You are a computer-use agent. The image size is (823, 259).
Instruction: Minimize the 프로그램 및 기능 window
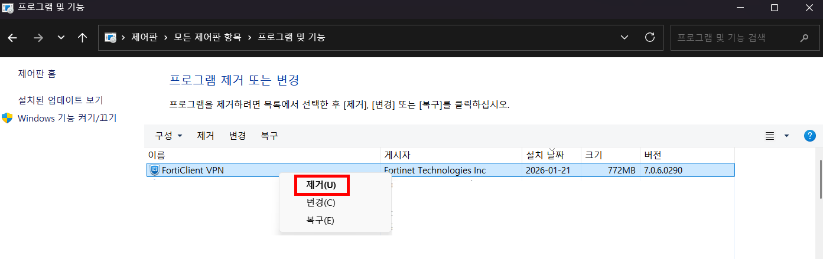pyautogui.click(x=741, y=8)
